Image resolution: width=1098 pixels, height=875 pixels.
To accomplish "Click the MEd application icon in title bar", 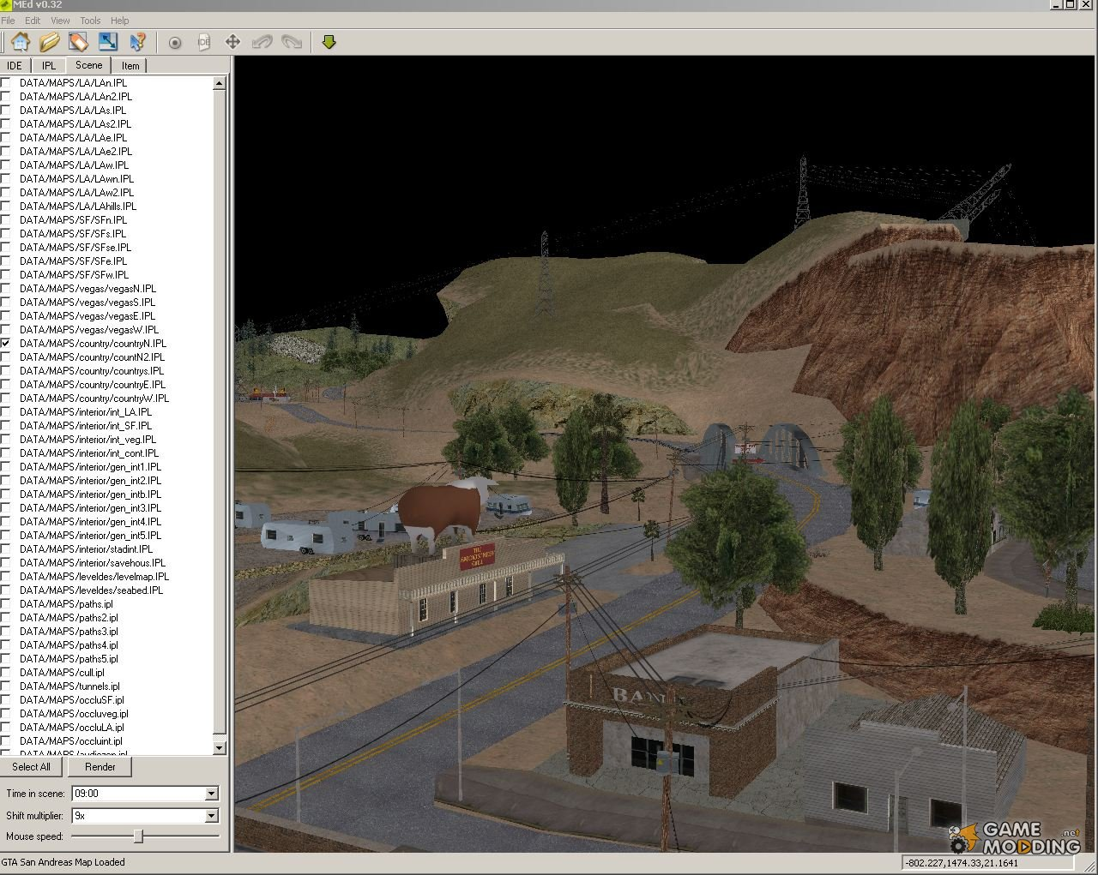I will 5,5.
